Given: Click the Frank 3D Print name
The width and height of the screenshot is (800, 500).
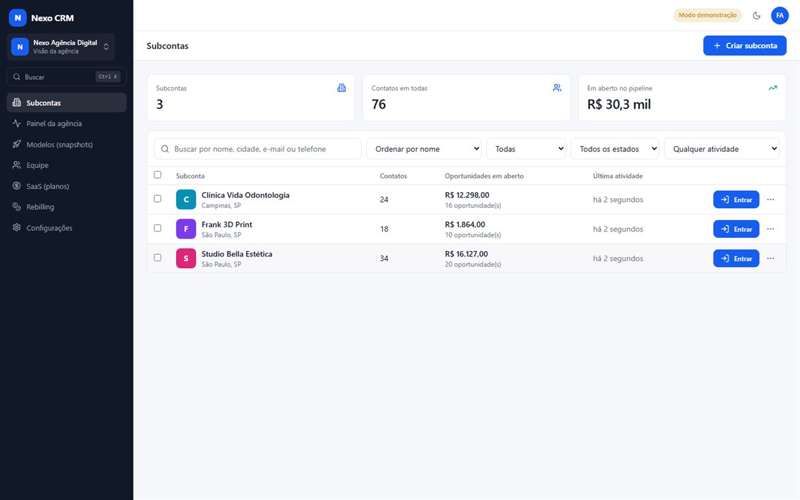Looking at the screenshot, I should click(227, 225).
